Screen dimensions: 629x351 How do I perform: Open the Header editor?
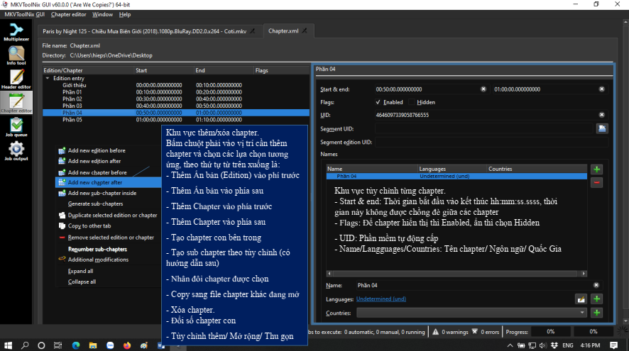click(16, 79)
